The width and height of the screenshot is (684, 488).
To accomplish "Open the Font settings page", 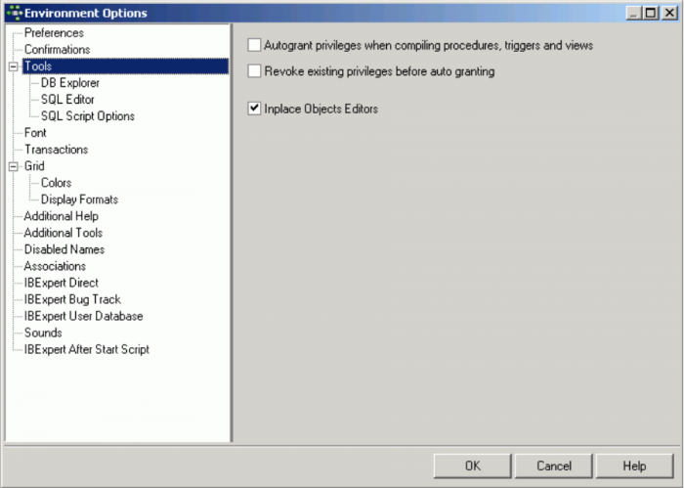I will pyautogui.click(x=35, y=133).
